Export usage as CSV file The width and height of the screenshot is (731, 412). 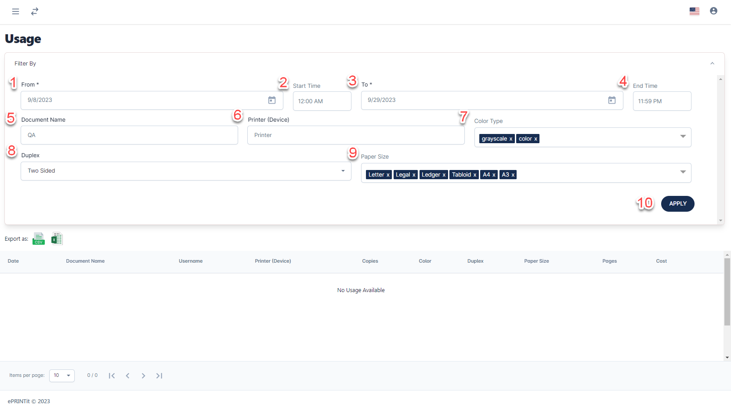[x=39, y=239]
